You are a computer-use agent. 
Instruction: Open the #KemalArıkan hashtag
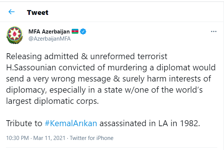[x=71, y=123]
